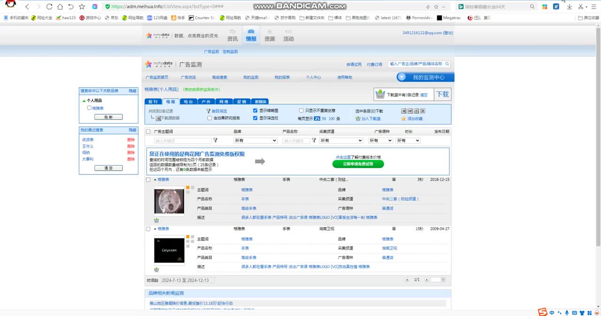601x316 pixels.
Task: Click the Sogou input method icon in taskbar
Action: tap(542, 312)
